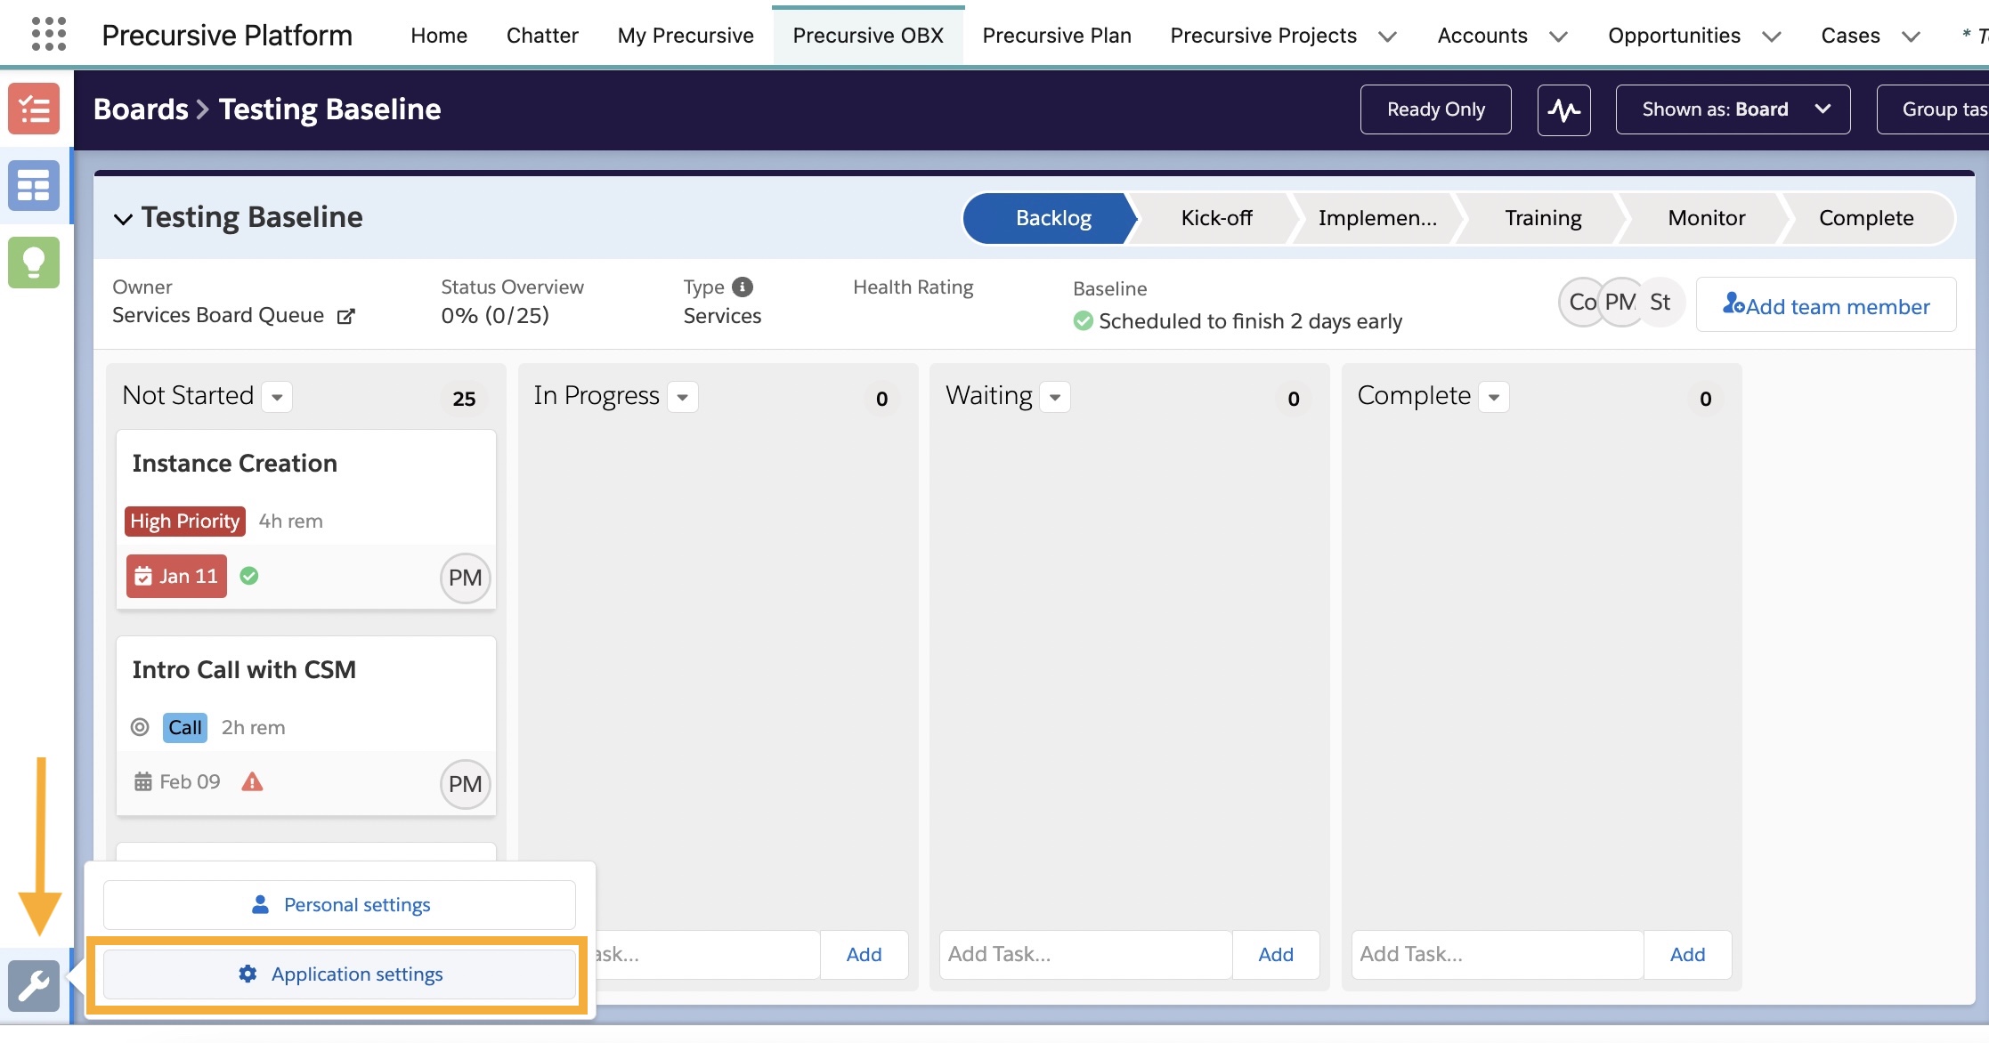Select the Precursive OBX tab
Screen dimensions: 1989x1043
pyautogui.click(x=868, y=36)
